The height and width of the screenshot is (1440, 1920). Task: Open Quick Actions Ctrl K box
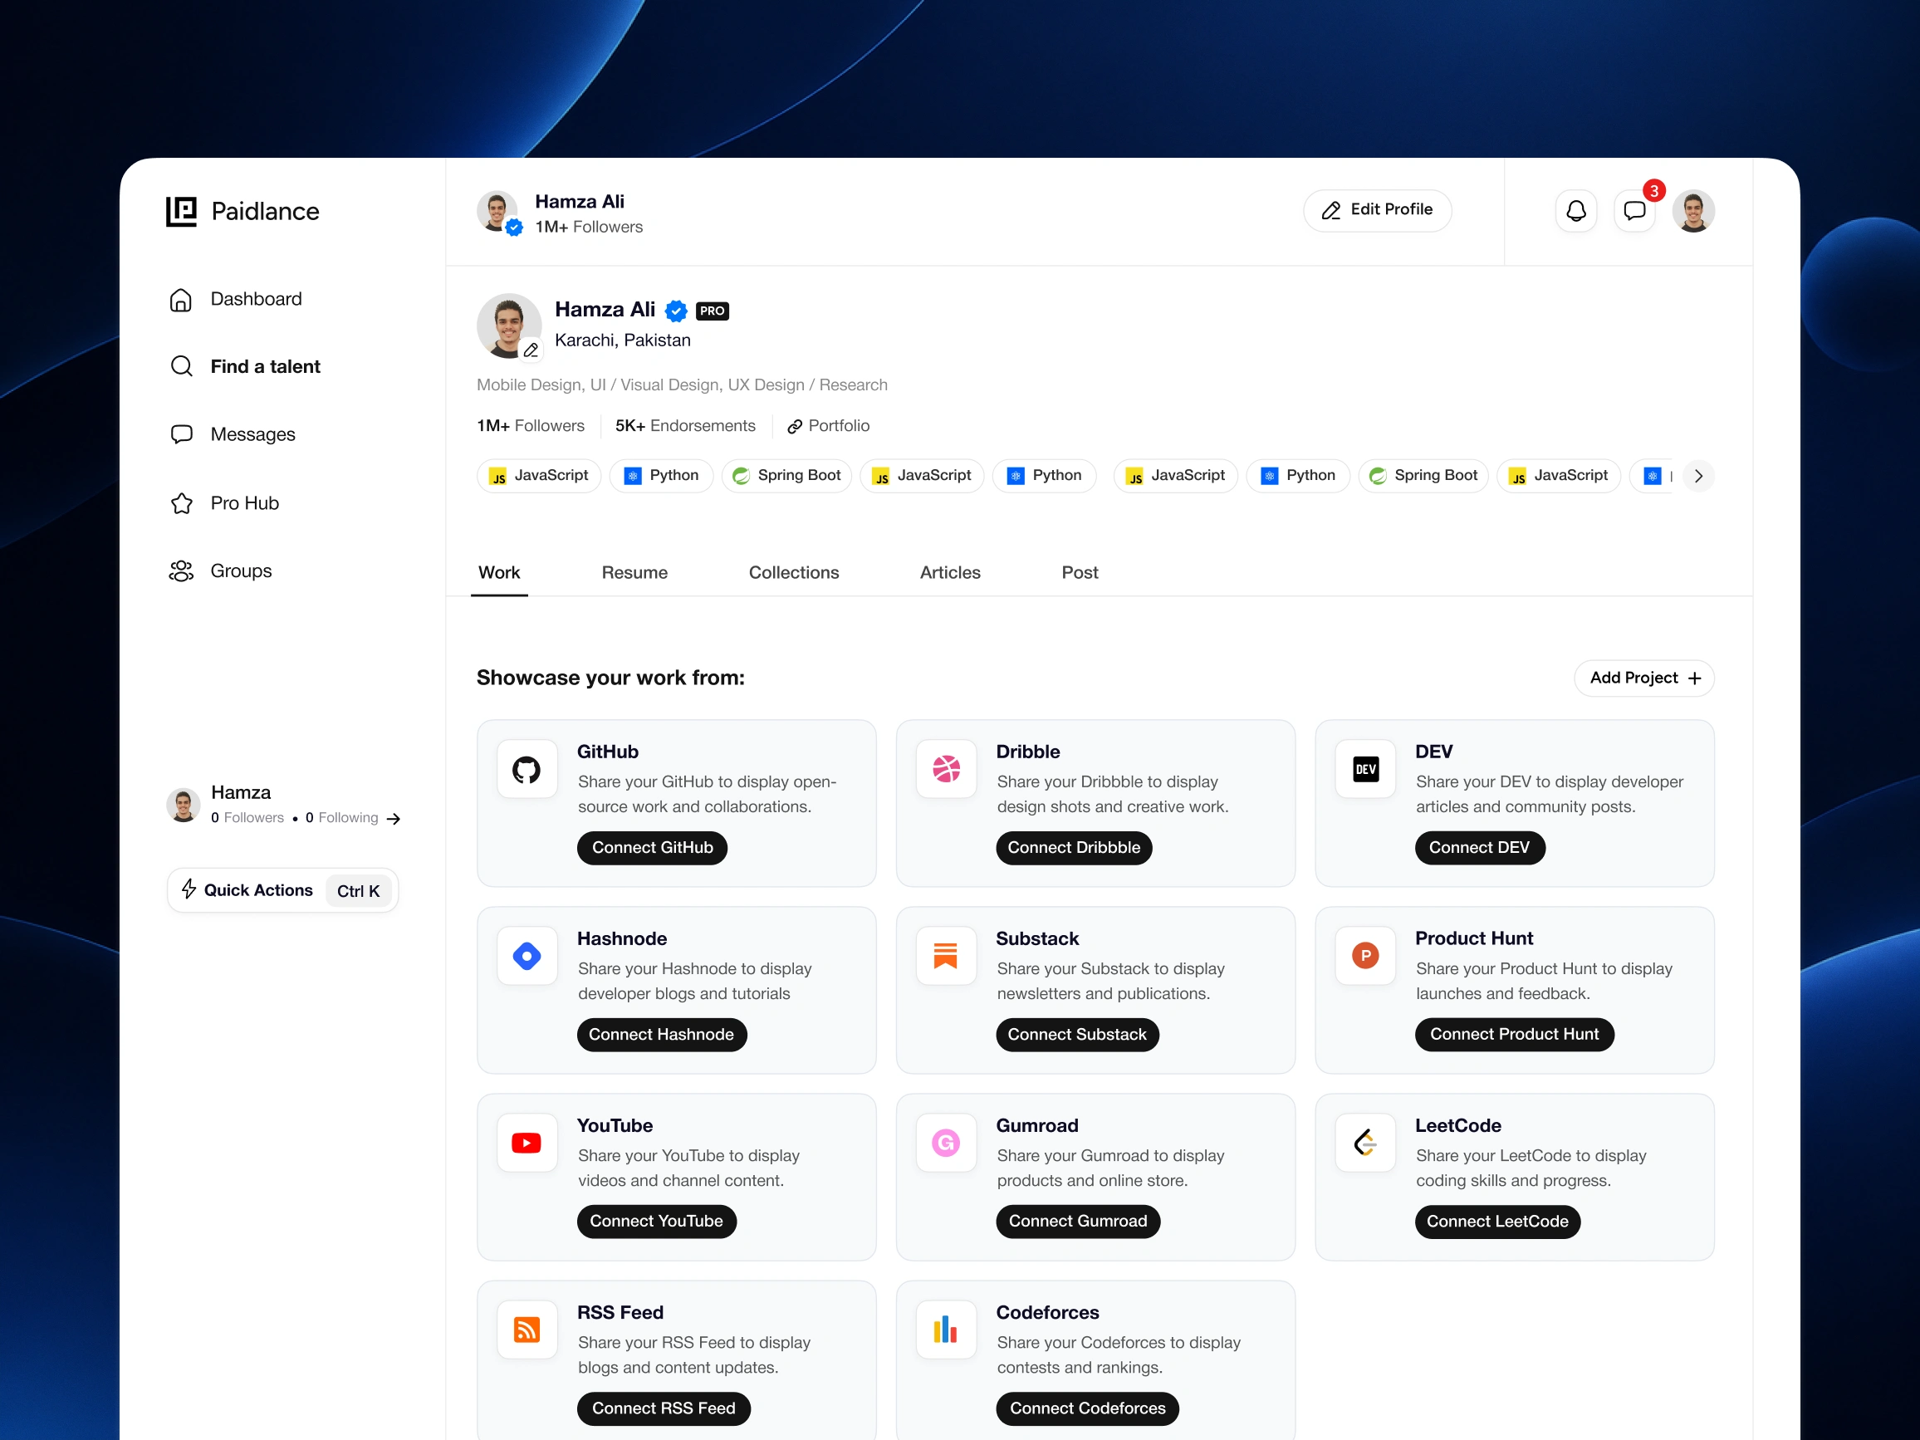[283, 890]
